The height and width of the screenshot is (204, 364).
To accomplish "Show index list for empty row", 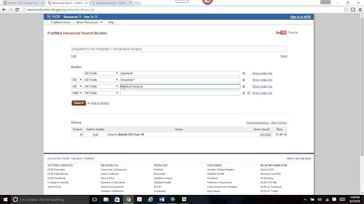I will click(262, 93).
